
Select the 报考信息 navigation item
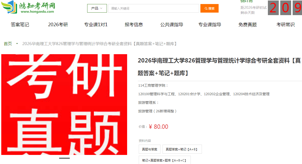134,25
